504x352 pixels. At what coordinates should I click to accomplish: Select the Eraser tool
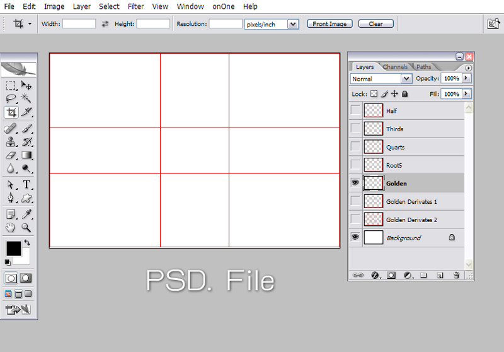click(x=11, y=155)
